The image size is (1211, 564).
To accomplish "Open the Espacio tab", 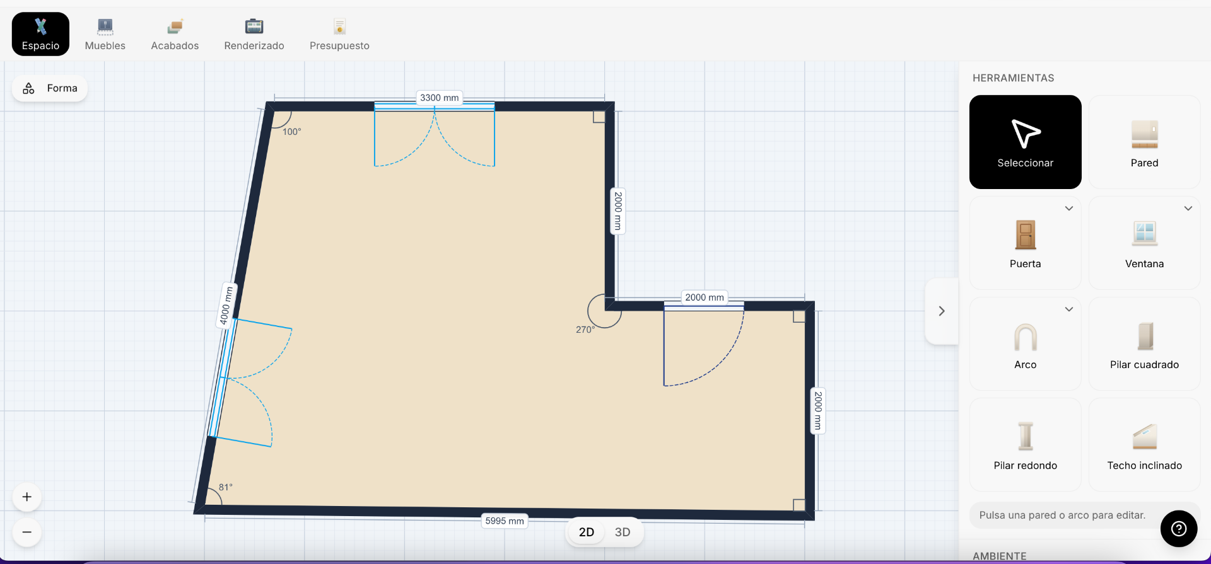I will [x=40, y=34].
